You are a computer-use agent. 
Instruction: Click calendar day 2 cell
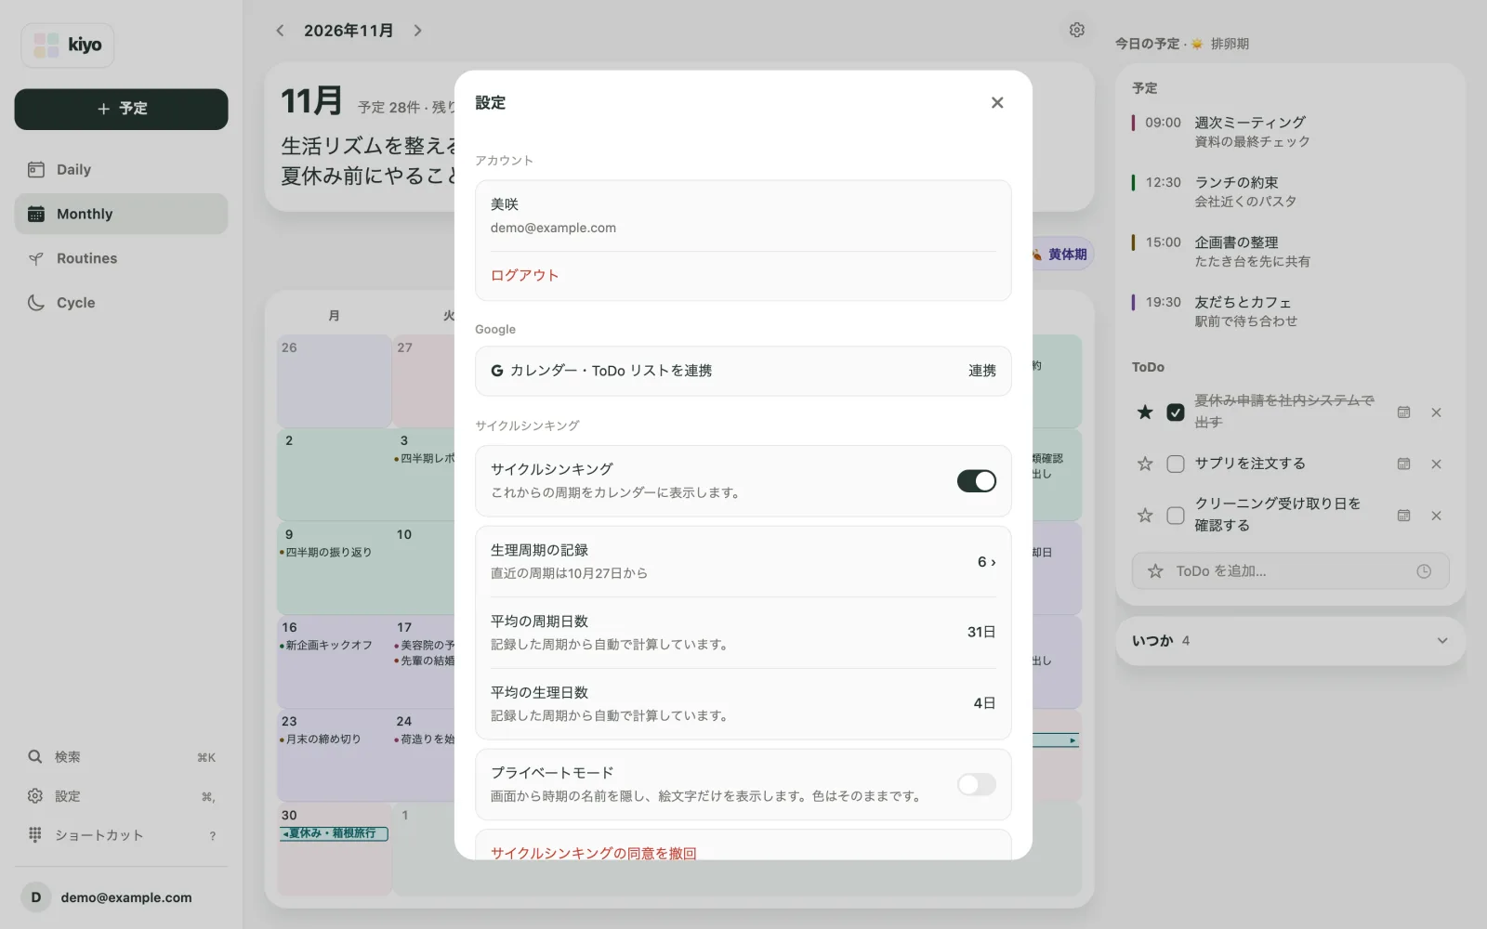334,475
